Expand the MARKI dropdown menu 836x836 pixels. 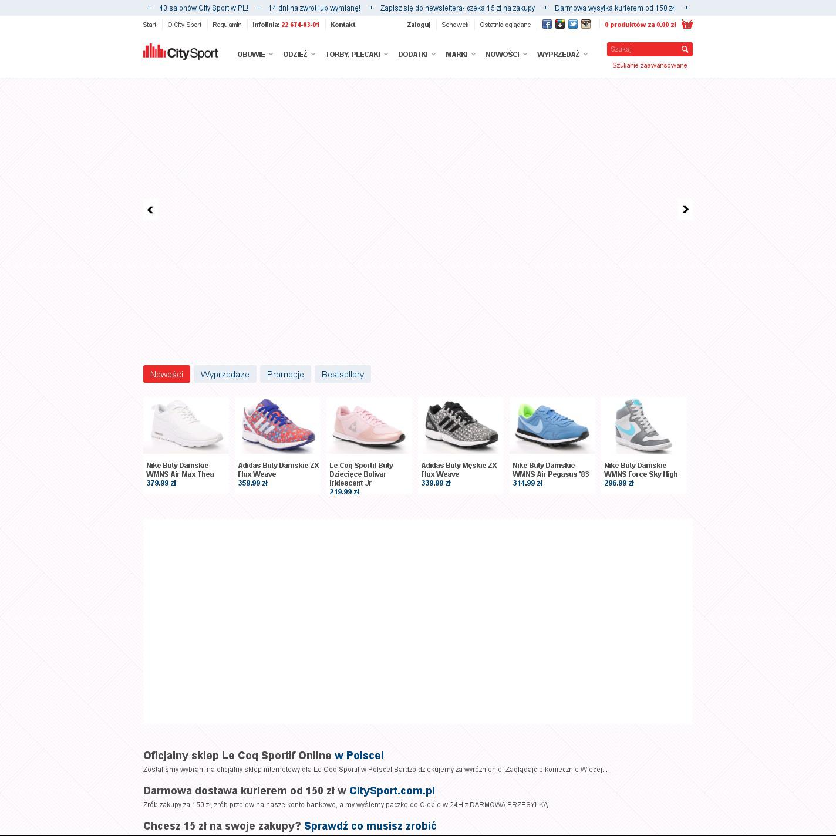pyautogui.click(x=460, y=54)
